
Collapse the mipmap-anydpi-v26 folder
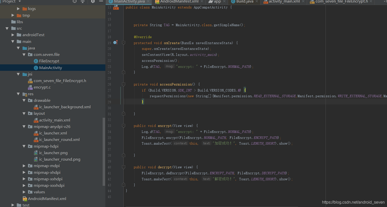(x=24, y=126)
